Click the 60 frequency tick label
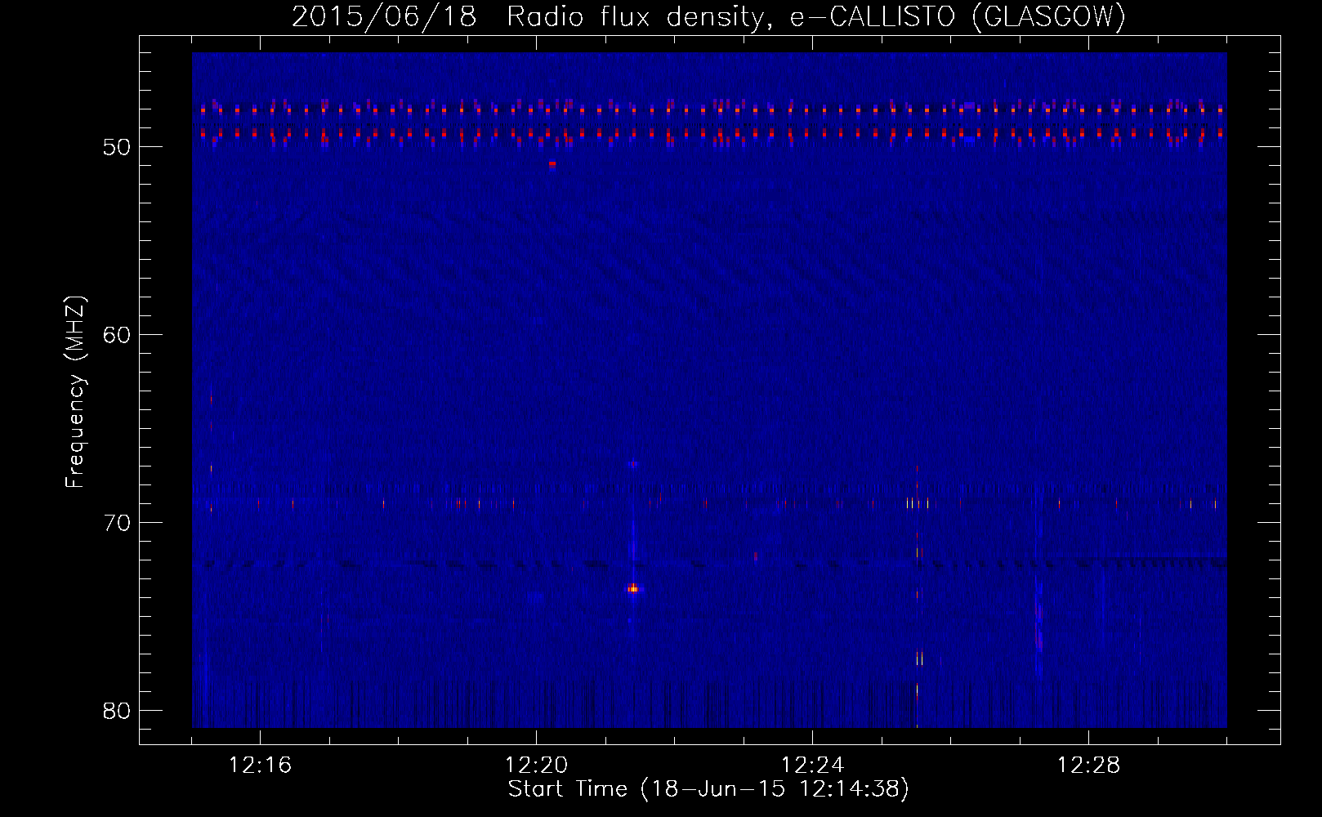The height and width of the screenshot is (817, 1322). point(118,335)
